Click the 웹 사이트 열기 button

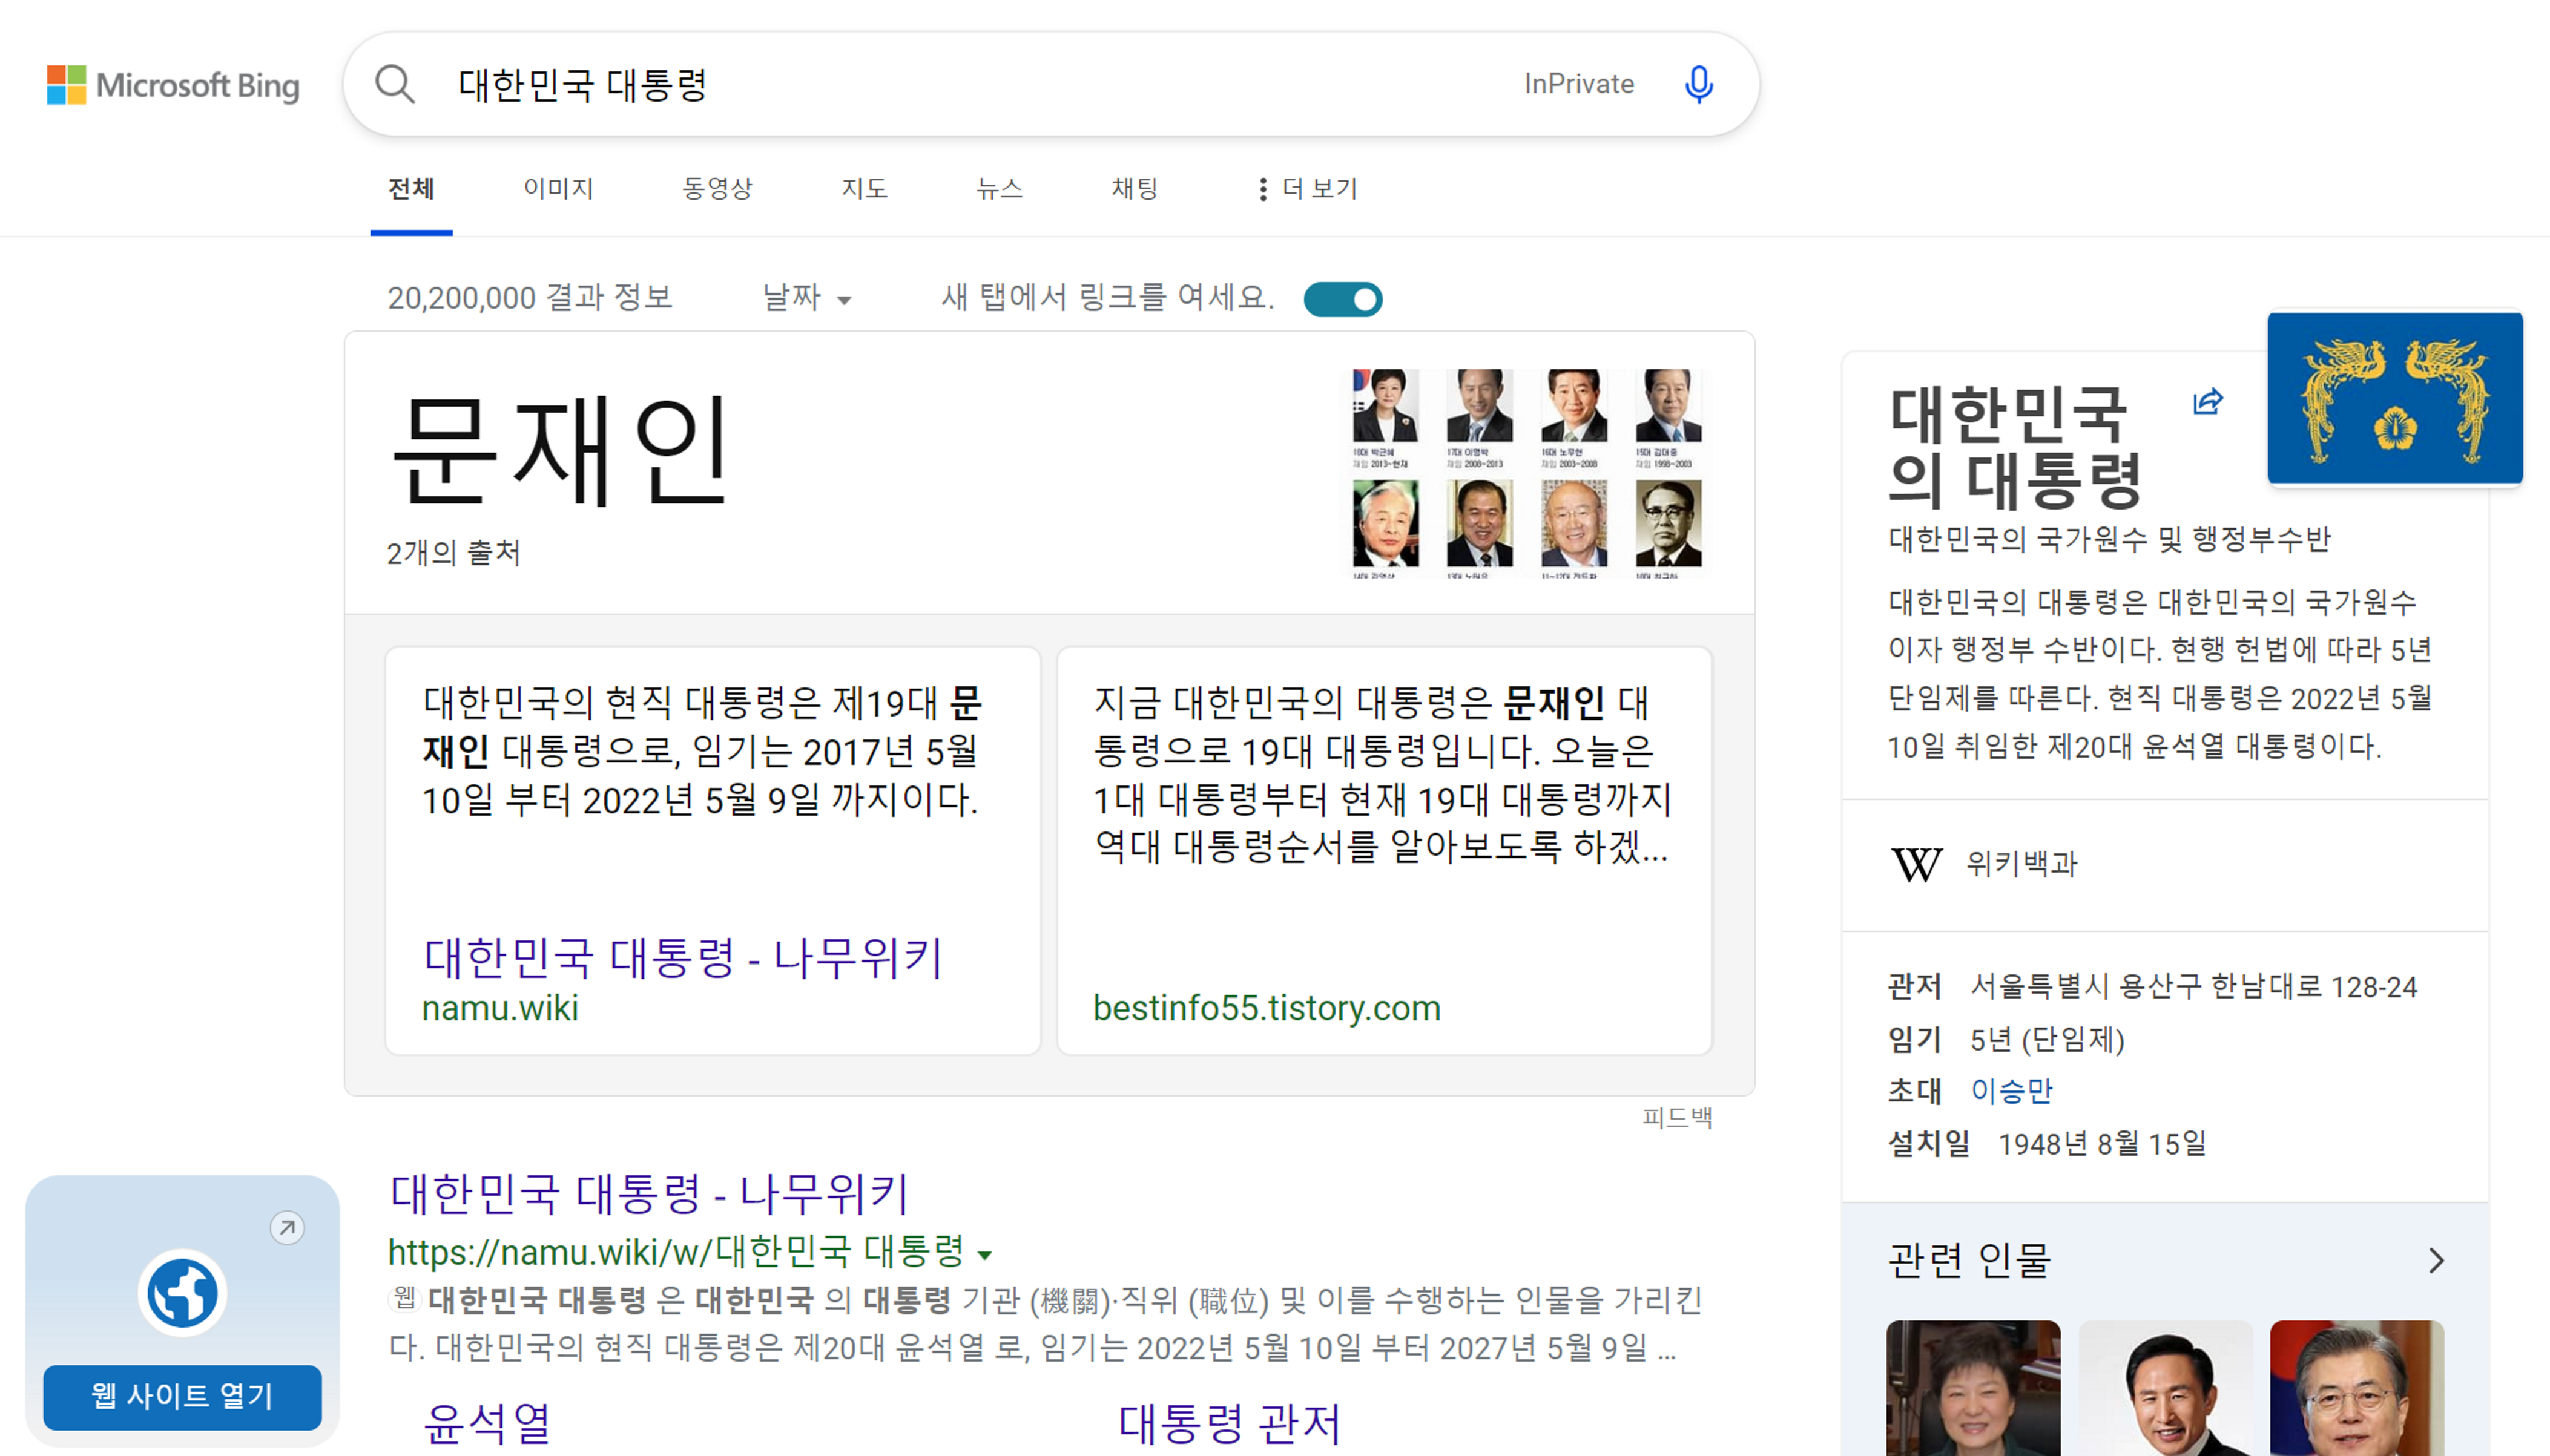[182, 1396]
